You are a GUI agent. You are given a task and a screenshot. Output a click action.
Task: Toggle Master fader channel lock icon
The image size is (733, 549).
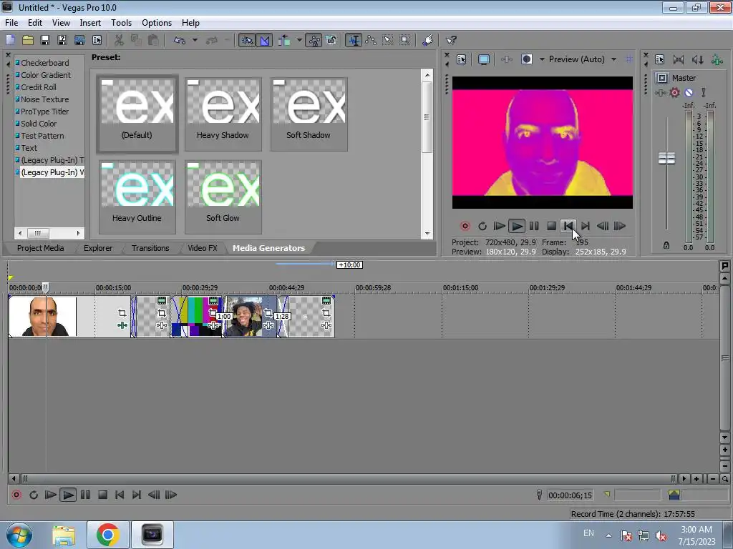point(666,245)
